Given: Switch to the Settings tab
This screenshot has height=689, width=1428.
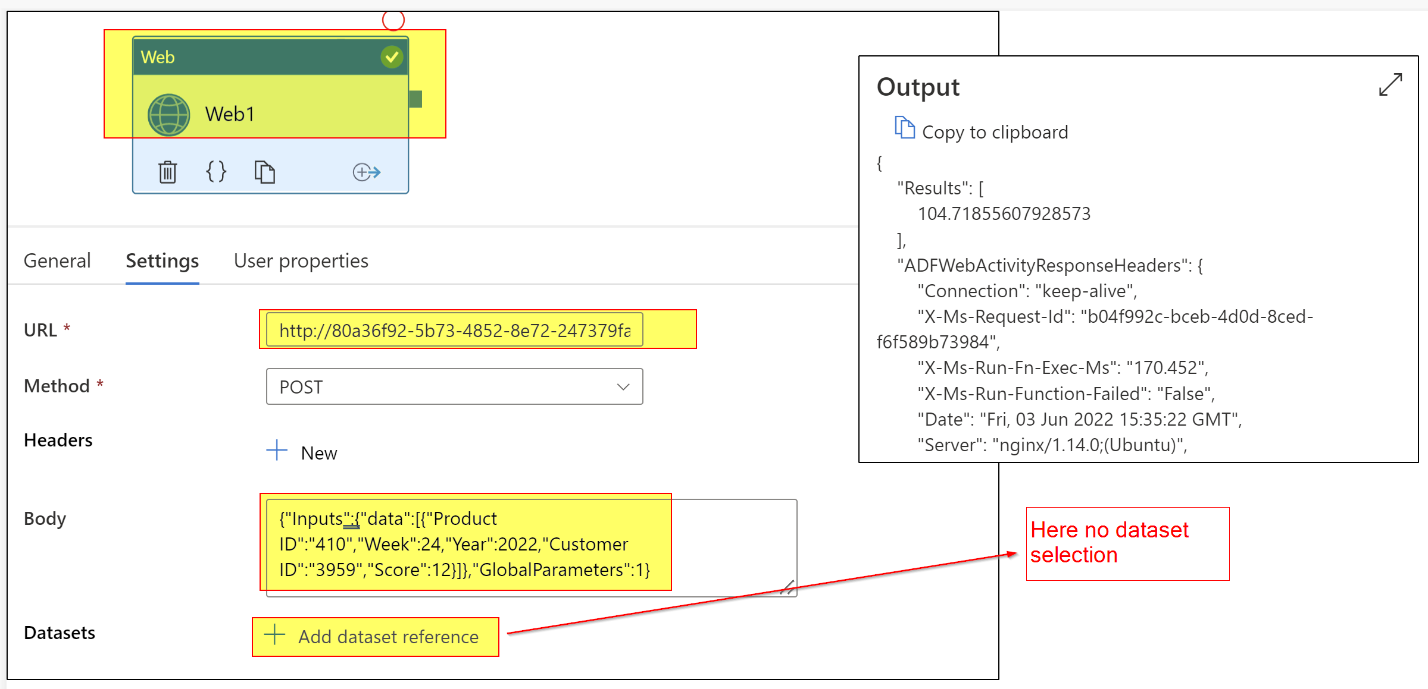Looking at the screenshot, I should pyautogui.click(x=163, y=261).
